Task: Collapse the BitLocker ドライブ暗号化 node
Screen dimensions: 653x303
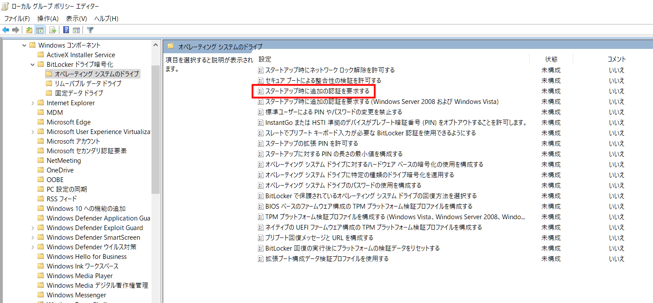Action: click(x=33, y=65)
